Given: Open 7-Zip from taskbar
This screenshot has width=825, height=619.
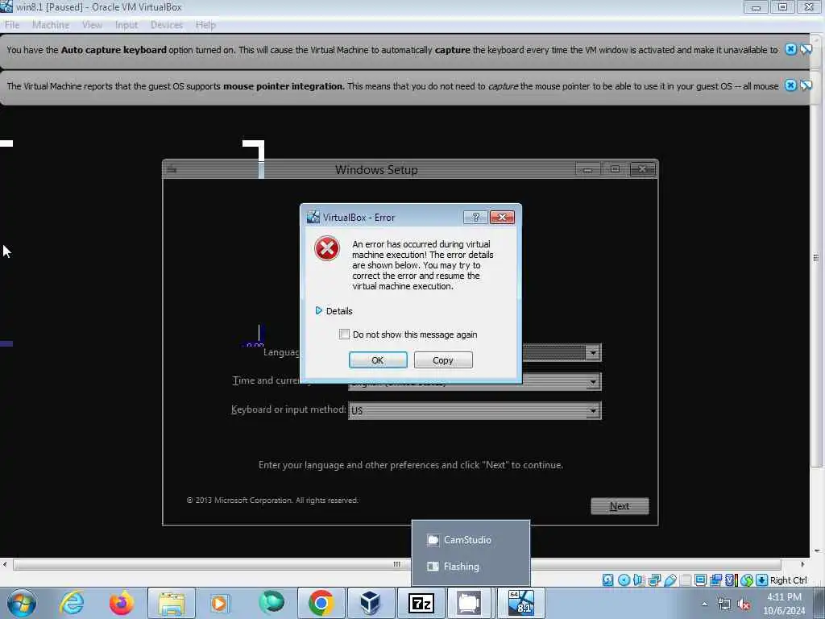Looking at the screenshot, I should click(421, 603).
